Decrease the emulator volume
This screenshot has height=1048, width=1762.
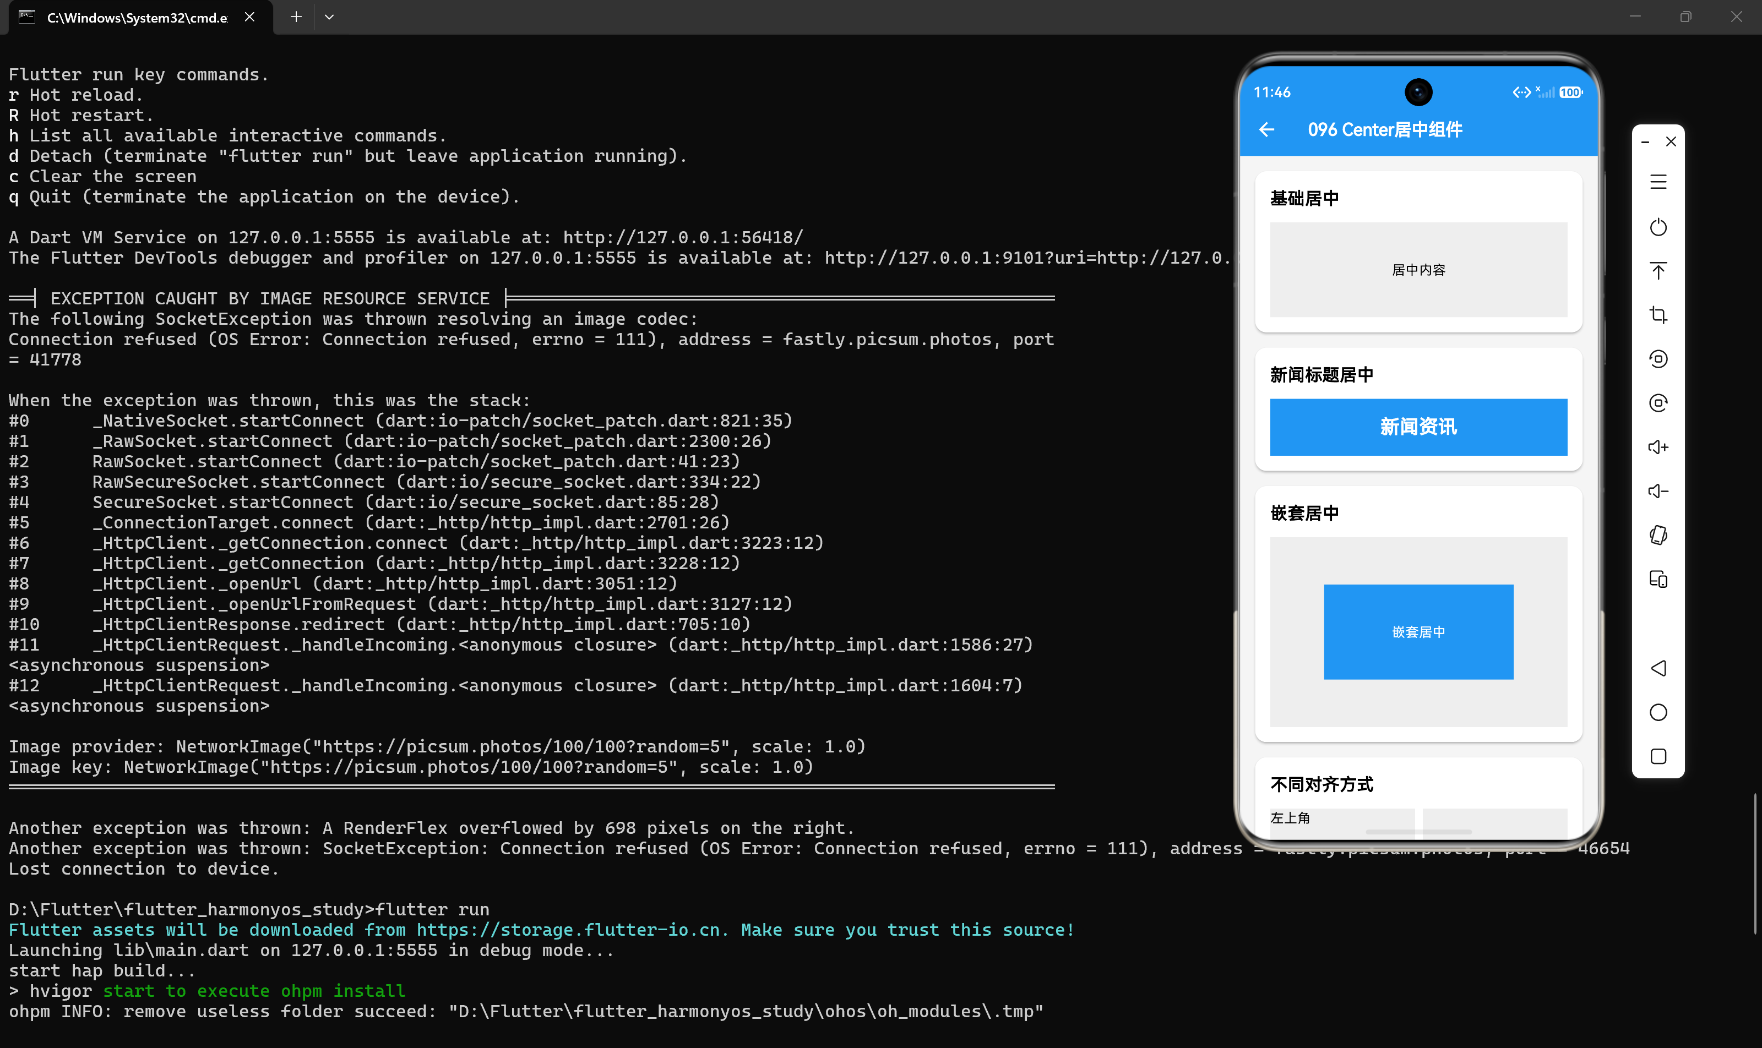tap(1658, 491)
